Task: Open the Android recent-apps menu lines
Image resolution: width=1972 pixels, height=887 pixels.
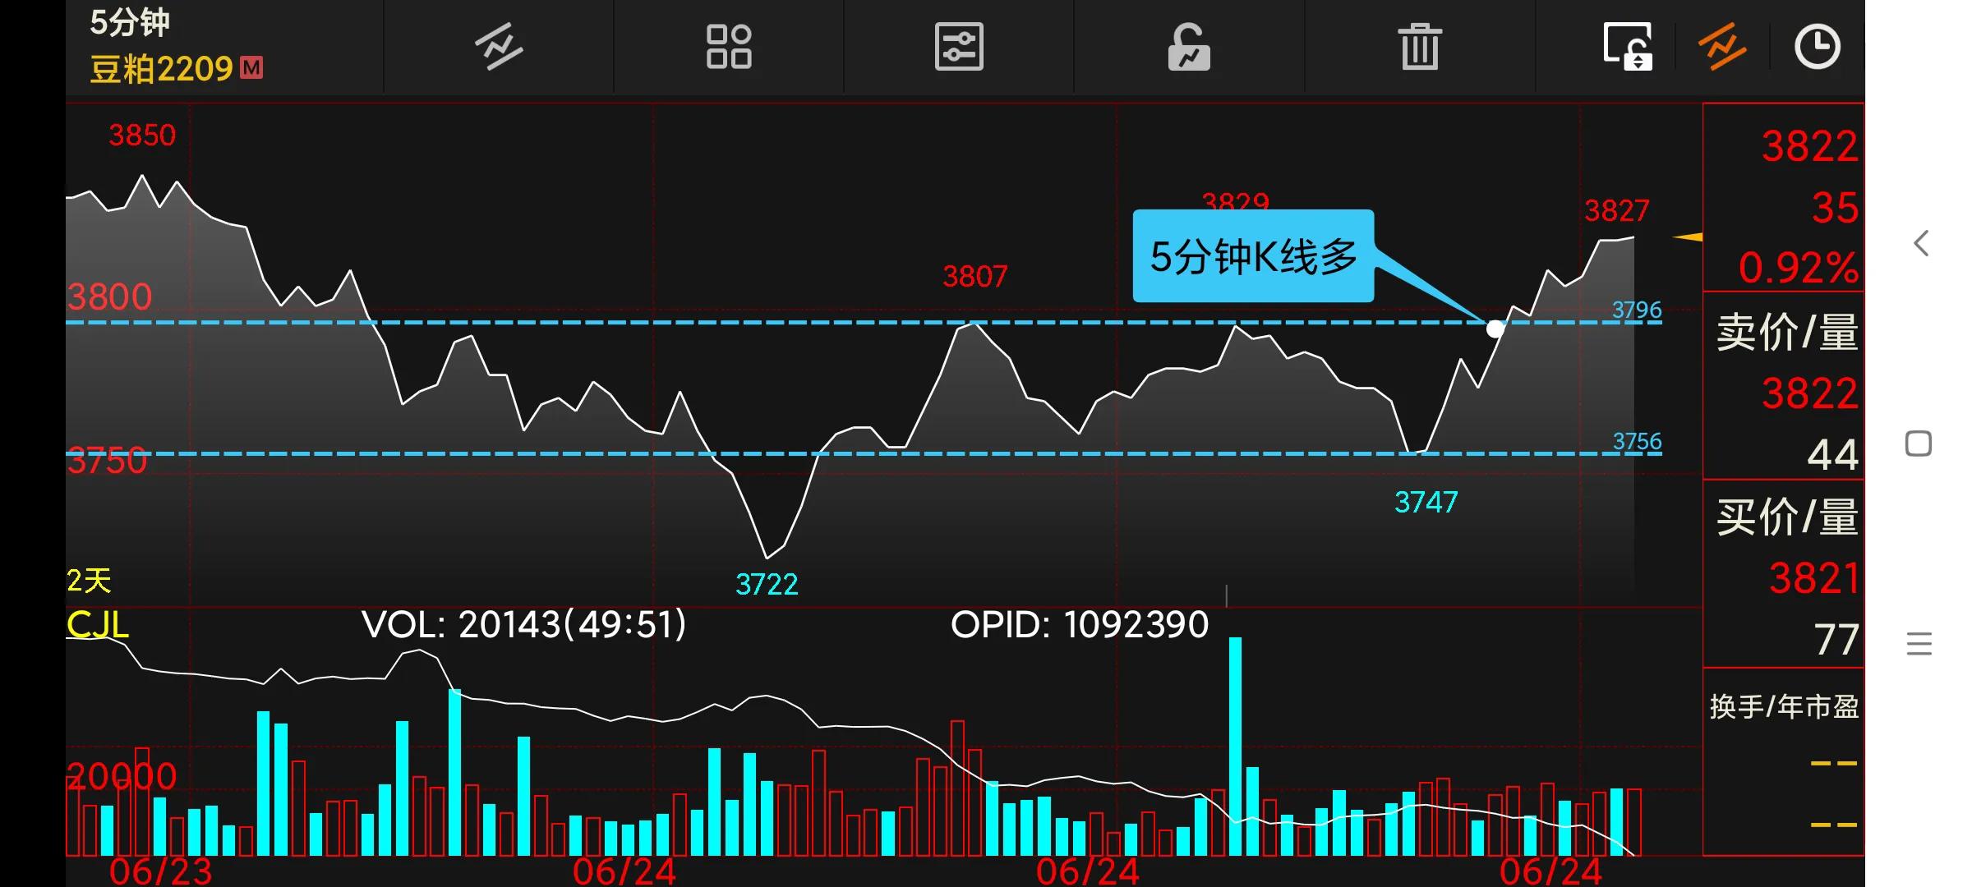Action: coord(1919,643)
